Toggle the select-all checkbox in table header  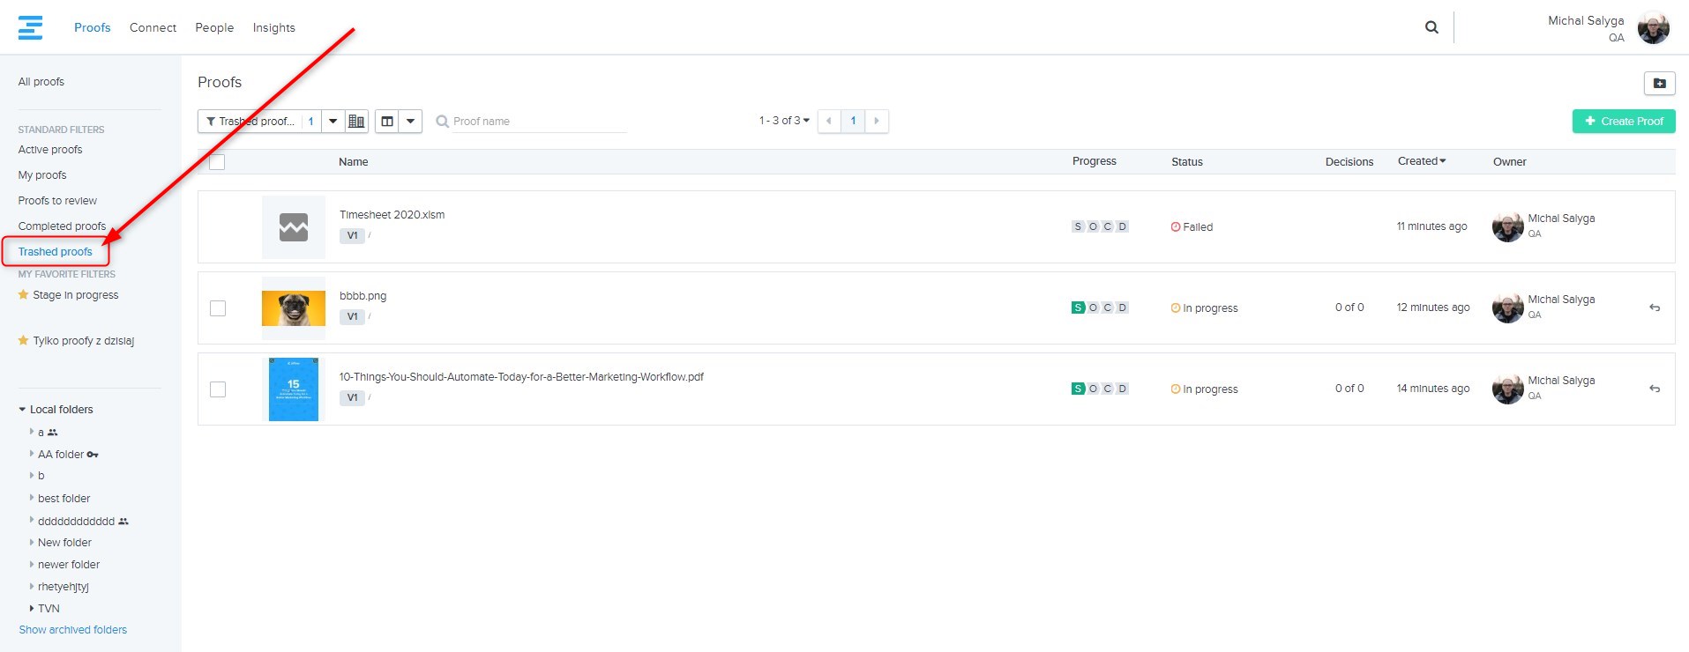[217, 162]
